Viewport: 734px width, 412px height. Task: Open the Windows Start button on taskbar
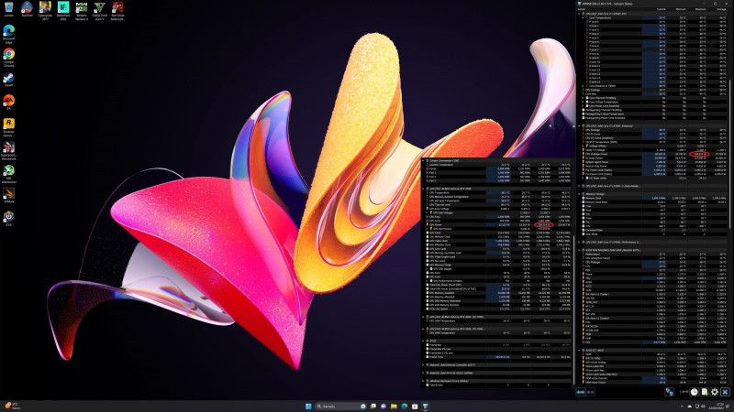point(308,407)
